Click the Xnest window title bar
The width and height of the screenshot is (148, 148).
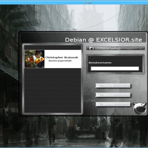(x=74, y=2)
